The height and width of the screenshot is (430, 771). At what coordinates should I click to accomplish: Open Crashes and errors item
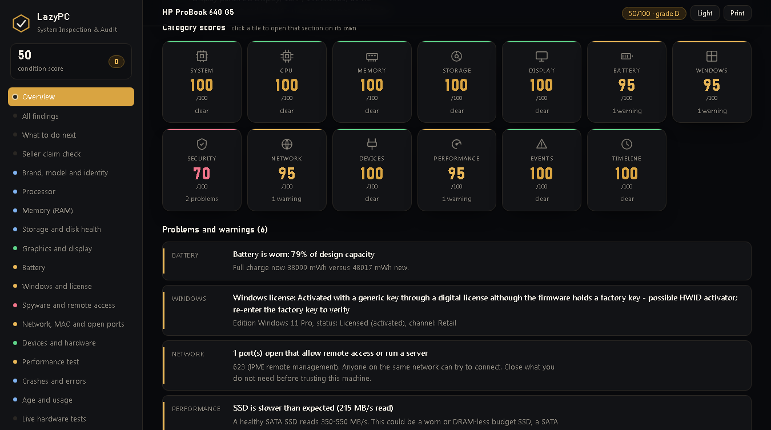[x=71, y=381]
